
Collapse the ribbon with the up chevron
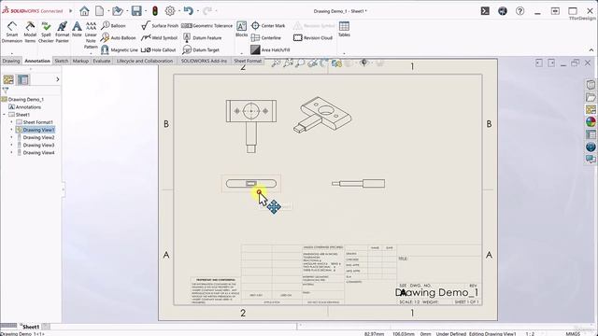(591, 49)
